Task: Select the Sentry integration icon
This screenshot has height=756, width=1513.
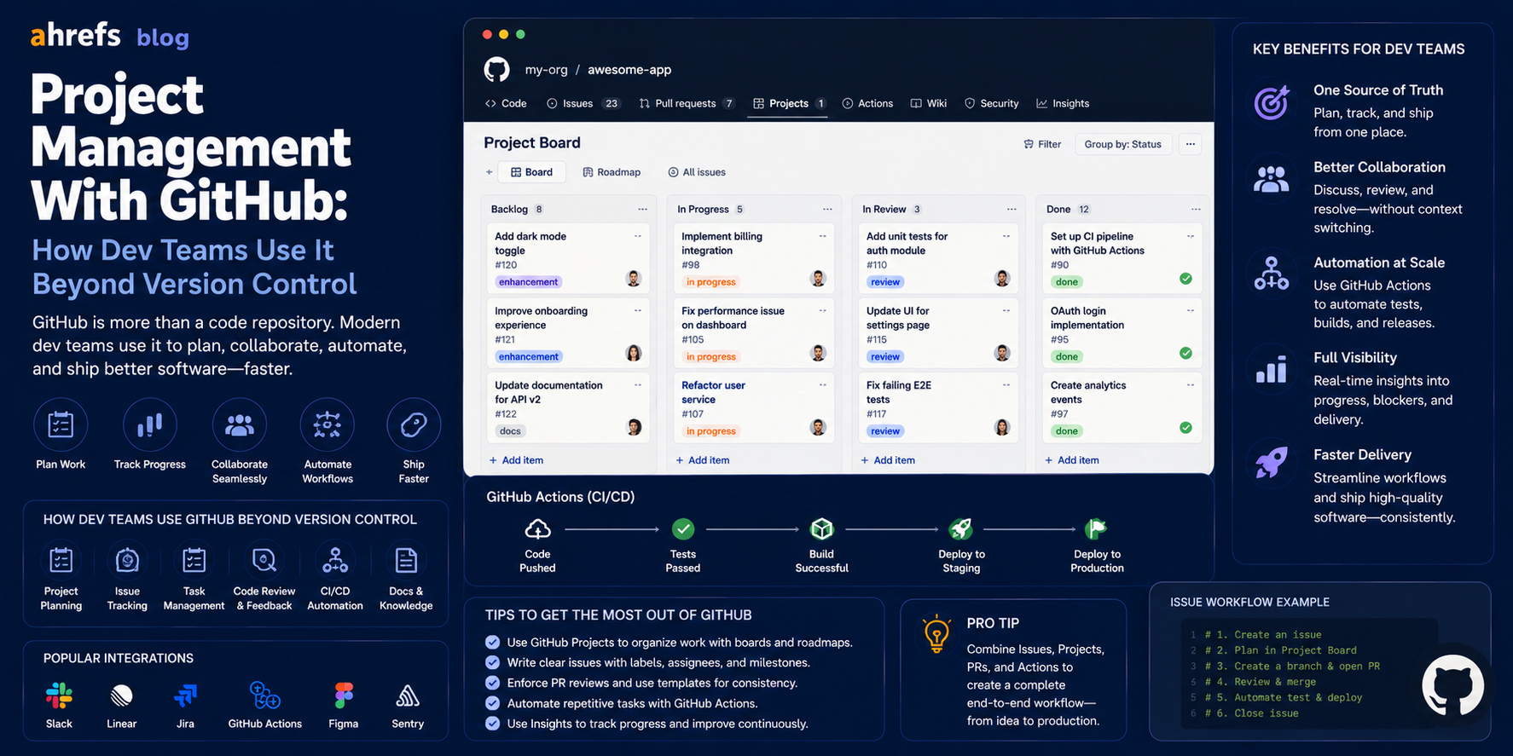Action: (x=408, y=696)
